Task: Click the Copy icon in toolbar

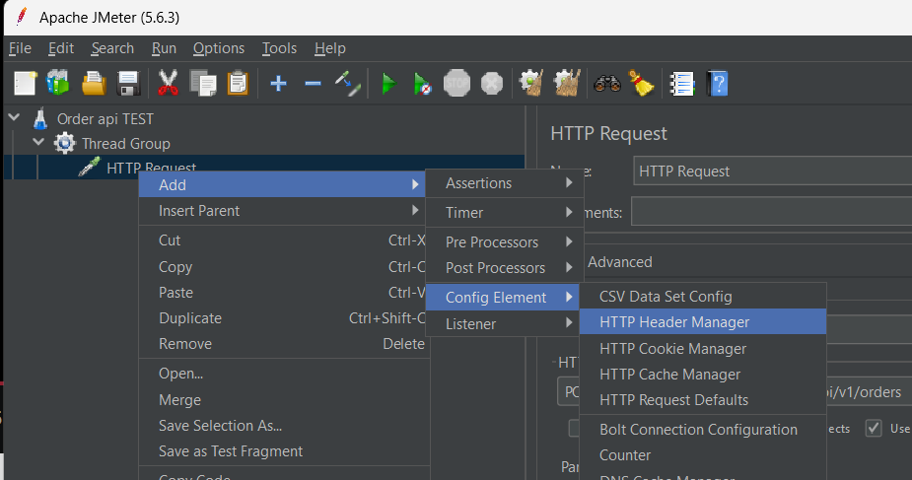Action: click(x=203, y=84)
